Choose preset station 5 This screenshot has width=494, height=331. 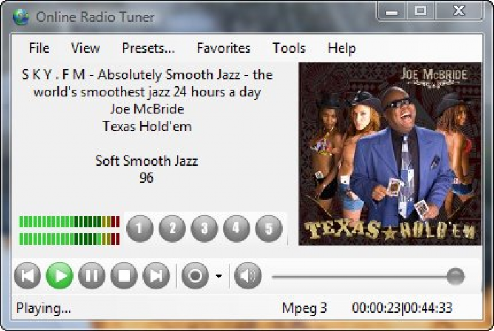[x=269, y=229]
